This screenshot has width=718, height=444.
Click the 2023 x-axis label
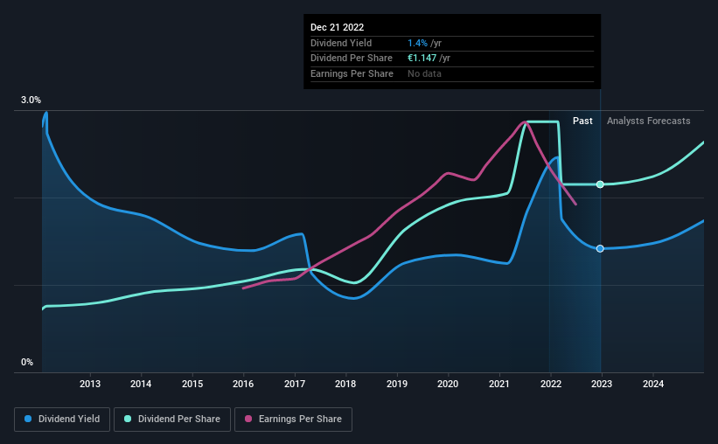(601, 384)
